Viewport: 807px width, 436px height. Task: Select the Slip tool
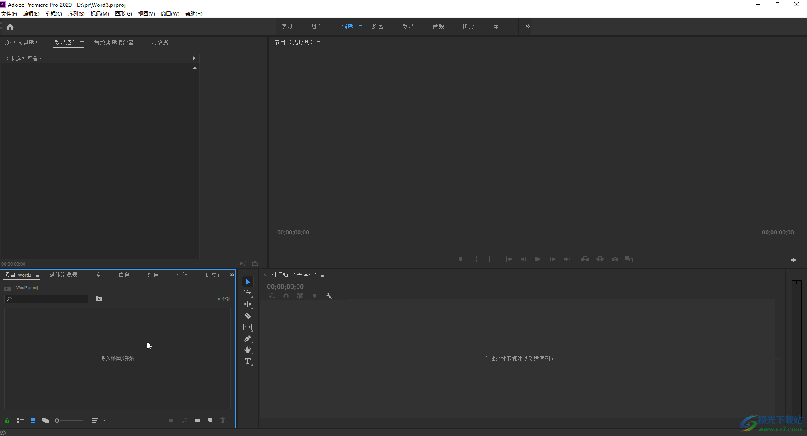(248, 327)
